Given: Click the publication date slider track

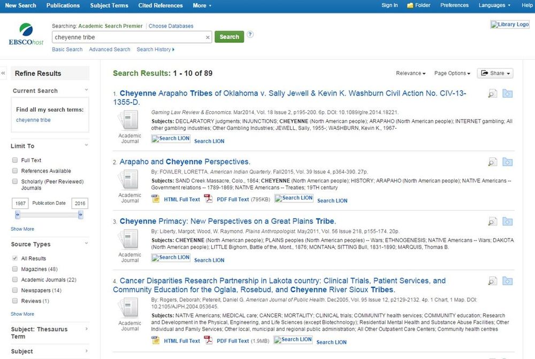Looking at the screenshot, I should 49,215.
